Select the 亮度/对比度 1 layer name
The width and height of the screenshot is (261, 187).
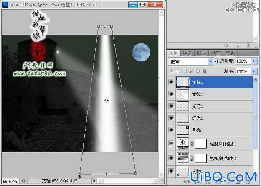(x=223, y=144)
